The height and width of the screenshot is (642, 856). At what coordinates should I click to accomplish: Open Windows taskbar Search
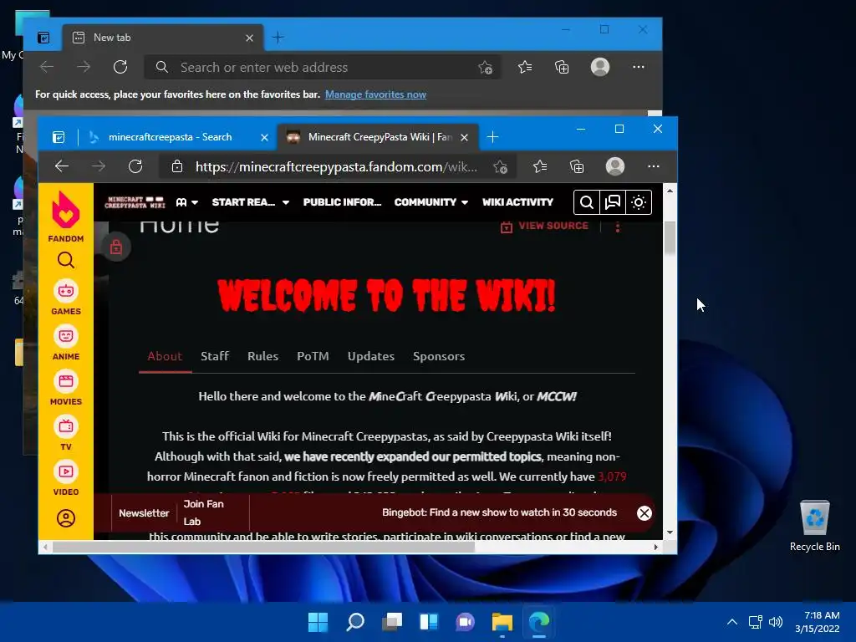pyautogui.click(x=354, y=622)
